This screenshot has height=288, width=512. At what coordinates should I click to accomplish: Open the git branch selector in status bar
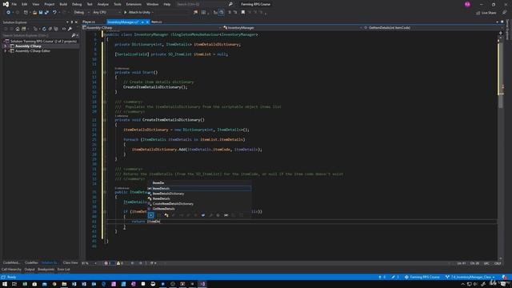pos(470,277)
